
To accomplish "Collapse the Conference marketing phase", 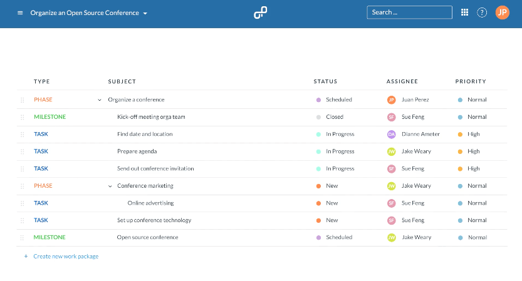I will pyautogui.click(x=110, y=186).
